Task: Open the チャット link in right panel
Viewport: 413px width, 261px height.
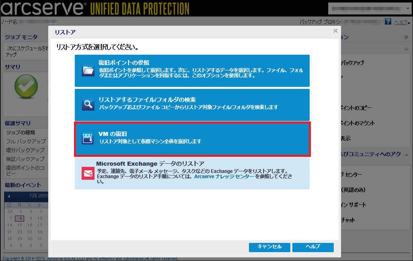Action: 348,220
